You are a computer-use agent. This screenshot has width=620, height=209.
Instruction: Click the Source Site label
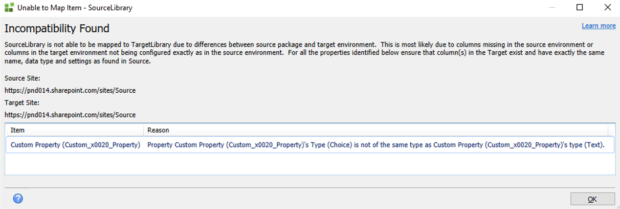pyautogui.click(x=22, y=78)
